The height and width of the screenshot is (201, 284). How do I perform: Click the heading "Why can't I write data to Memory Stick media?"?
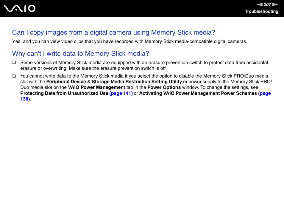click(x=81, y=54)
